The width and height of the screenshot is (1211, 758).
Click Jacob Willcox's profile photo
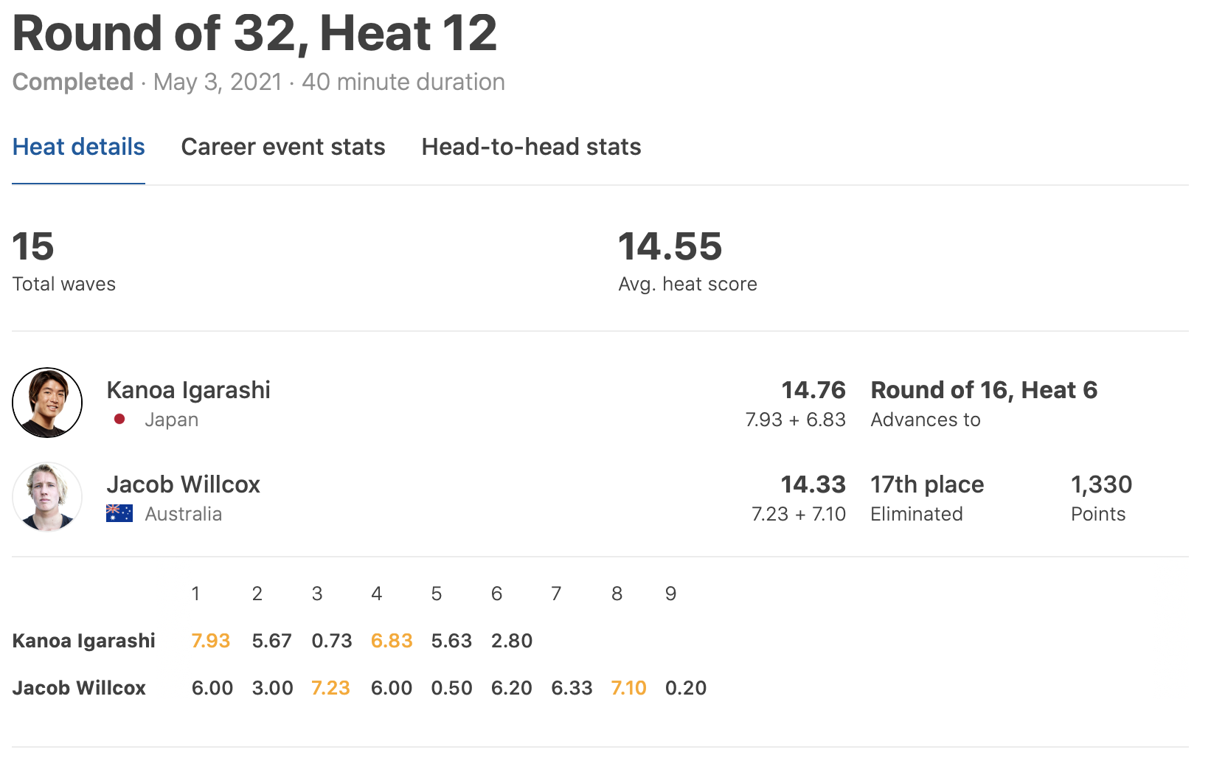tap(47, 497)
